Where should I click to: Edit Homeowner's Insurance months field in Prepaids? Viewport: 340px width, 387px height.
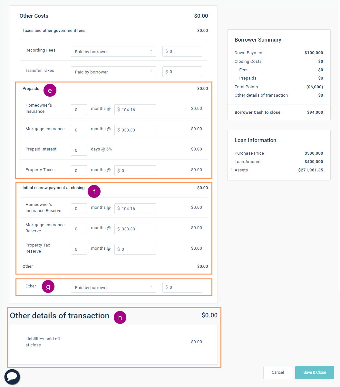pyautogui.click(x=79, y=110)
